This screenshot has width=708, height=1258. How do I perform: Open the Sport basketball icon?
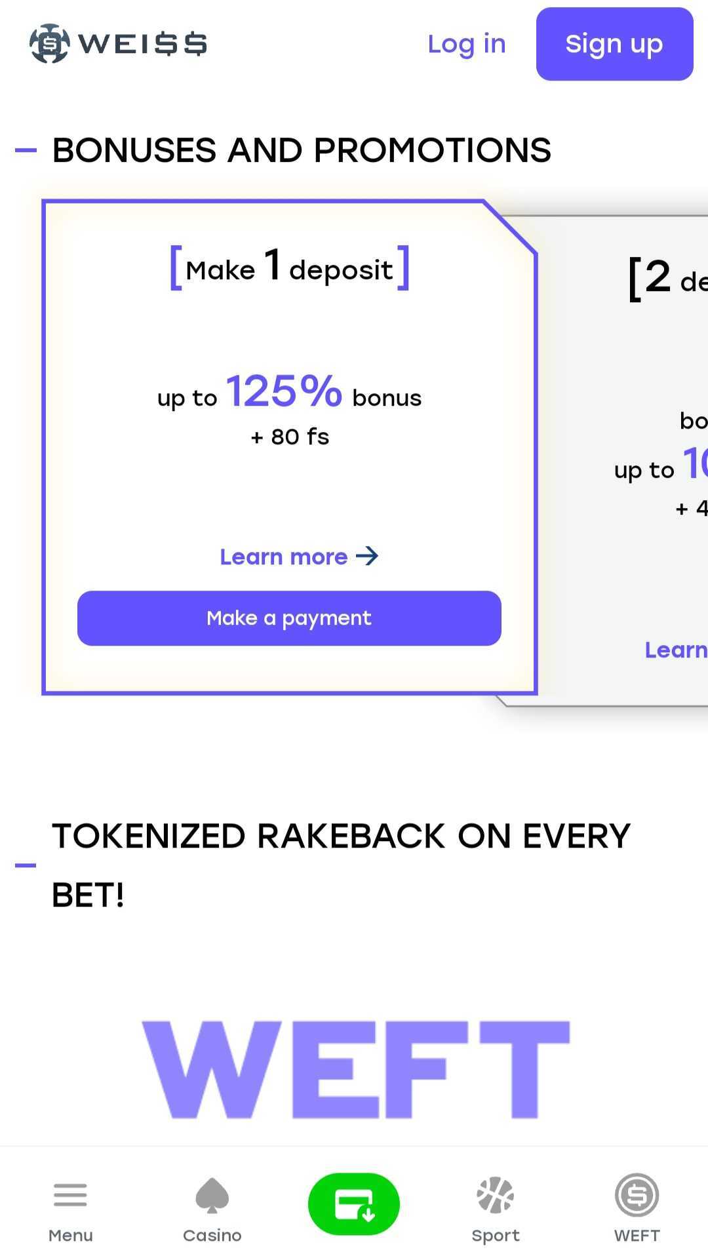pyautogui.click(x=496, y=1195)
